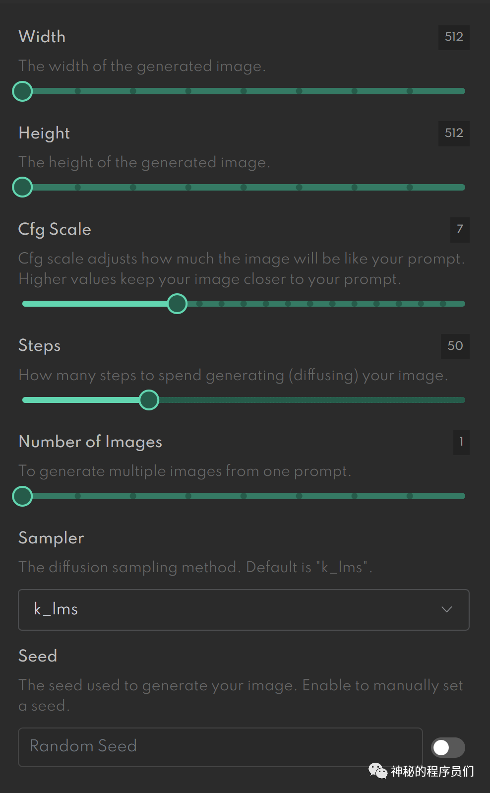Screen dimensions: 490x793
Task: Click the Number of Images value box
Action: tap(461, 442)
